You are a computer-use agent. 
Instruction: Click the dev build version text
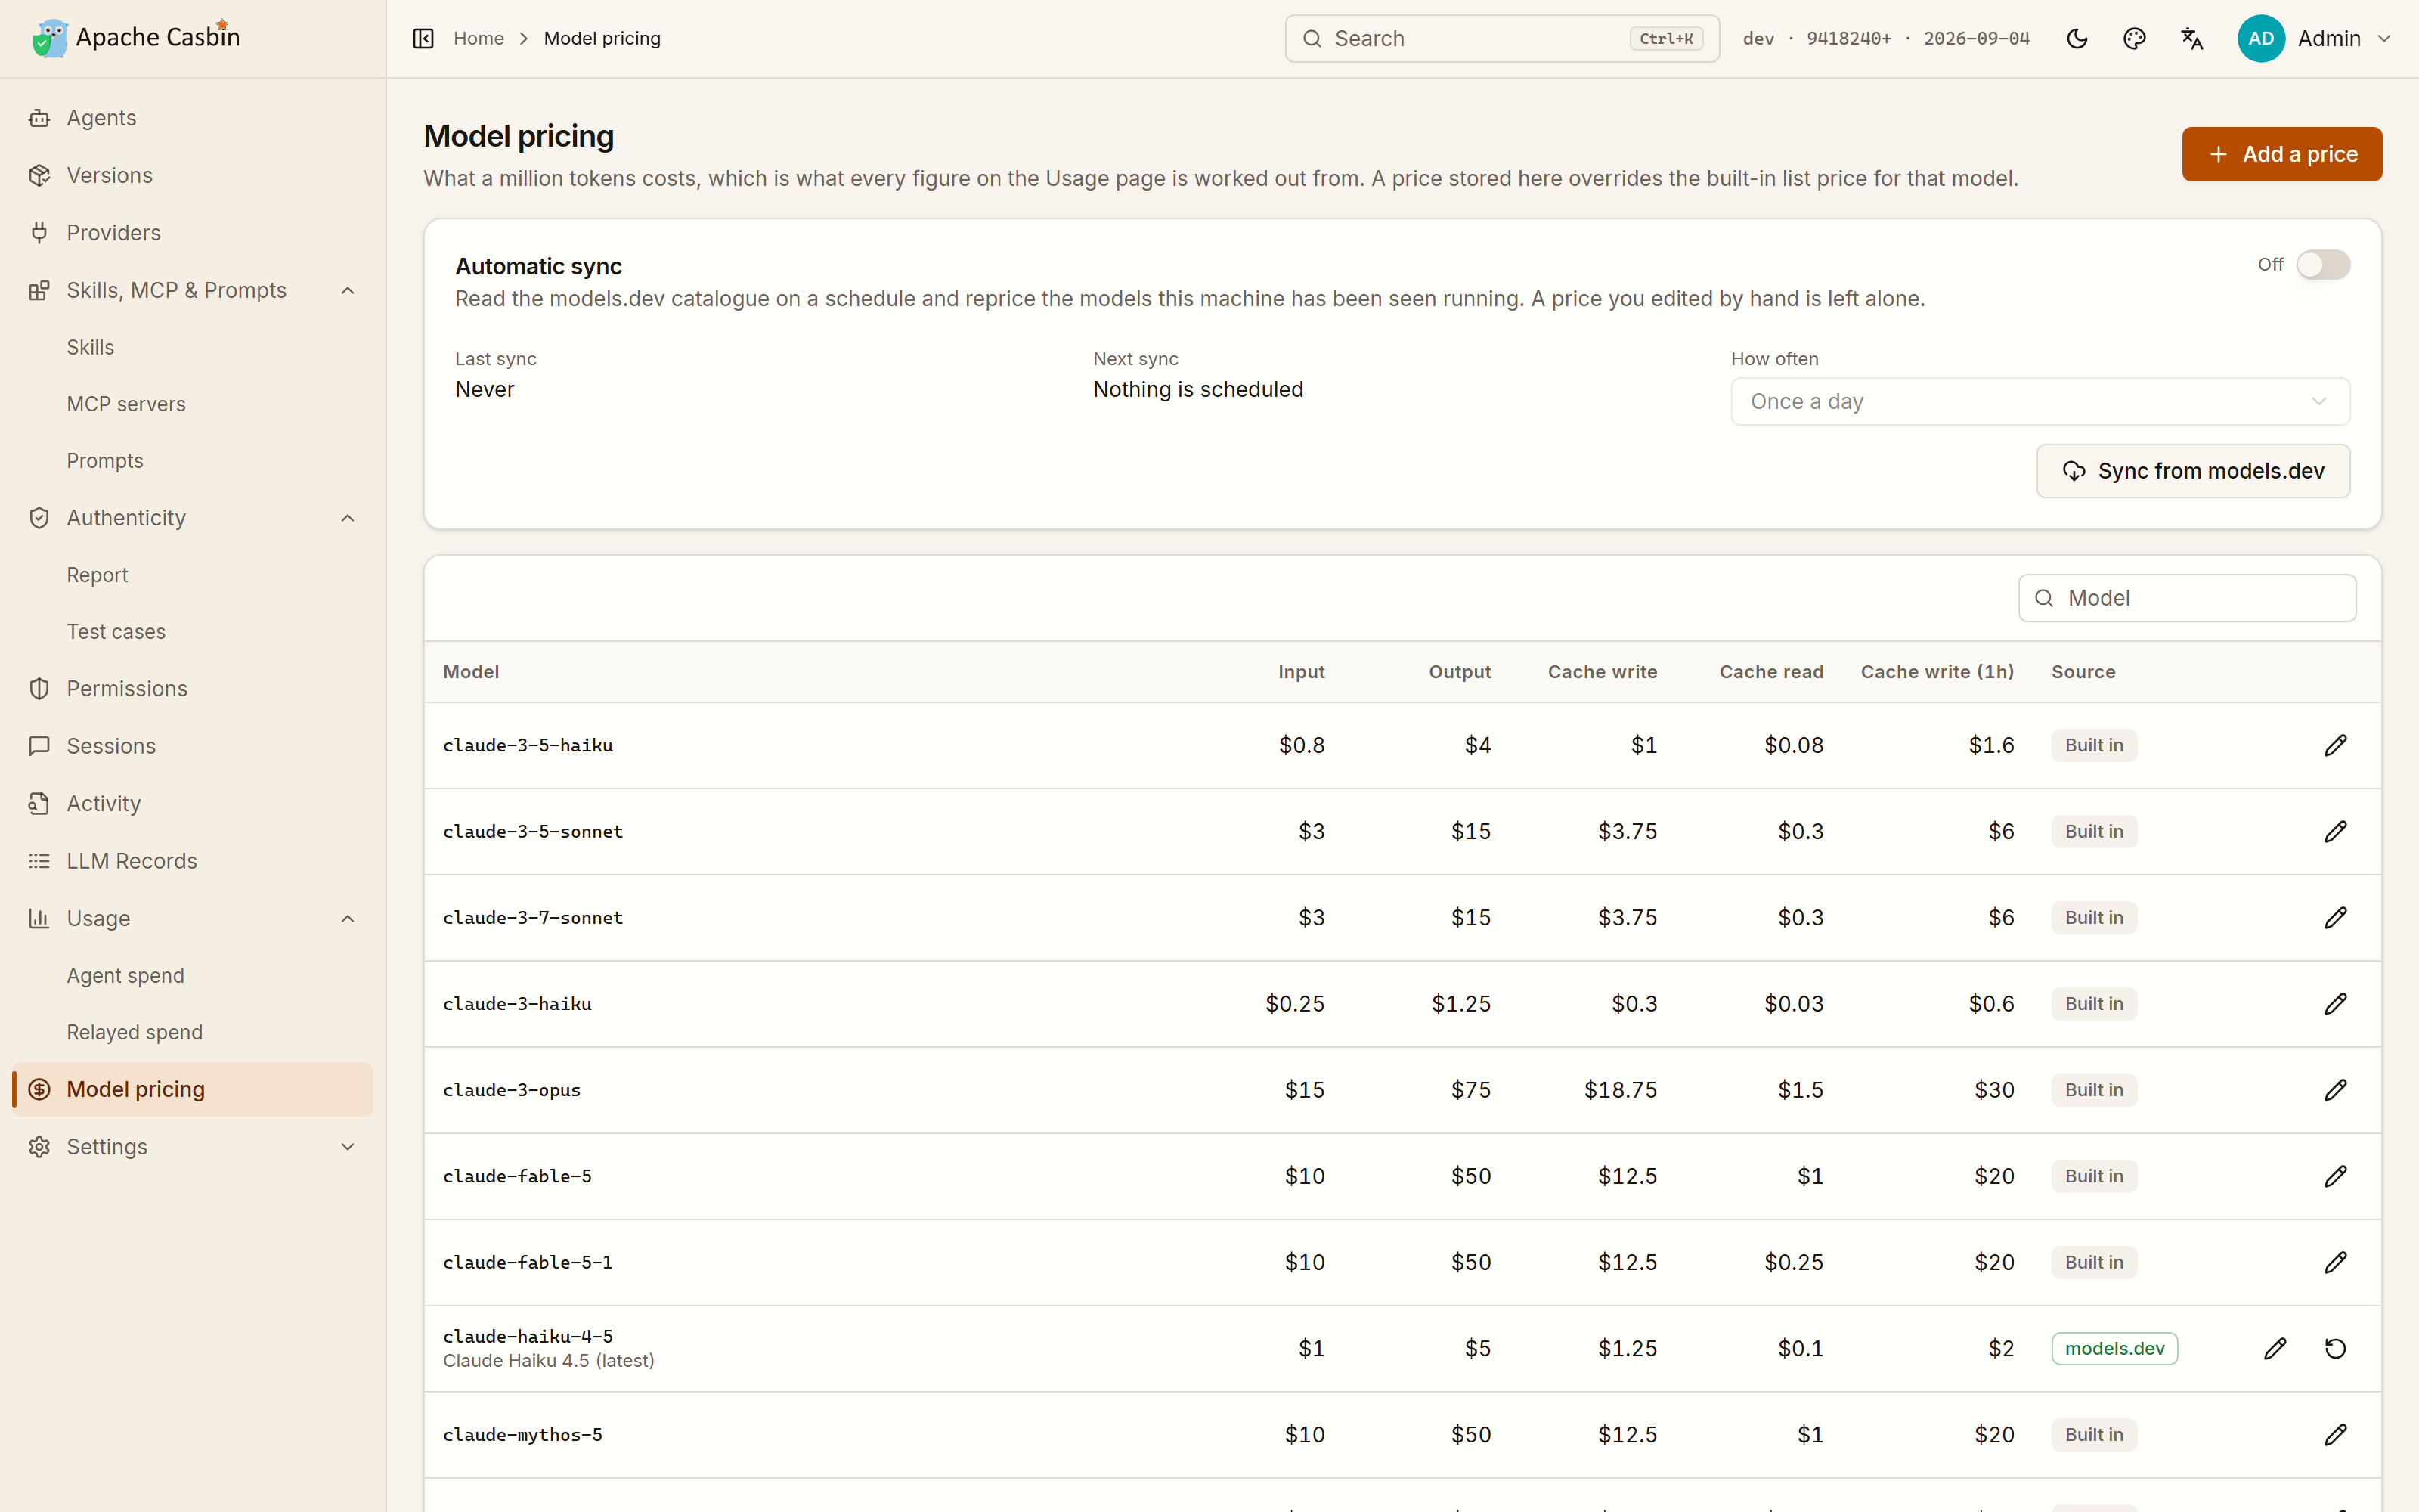point(1886,38)
